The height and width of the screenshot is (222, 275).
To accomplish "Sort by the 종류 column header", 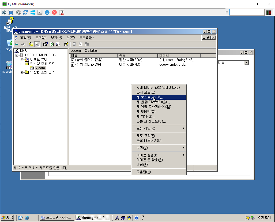I will click(138, 56).
